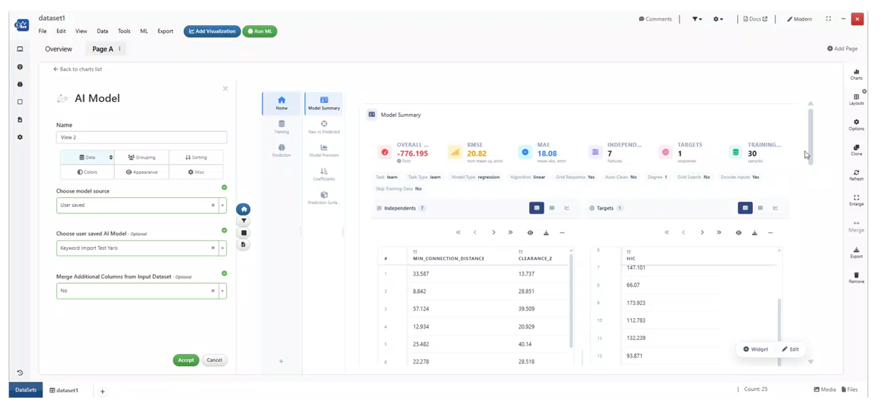Click the round blue home button

pos(243,209)
